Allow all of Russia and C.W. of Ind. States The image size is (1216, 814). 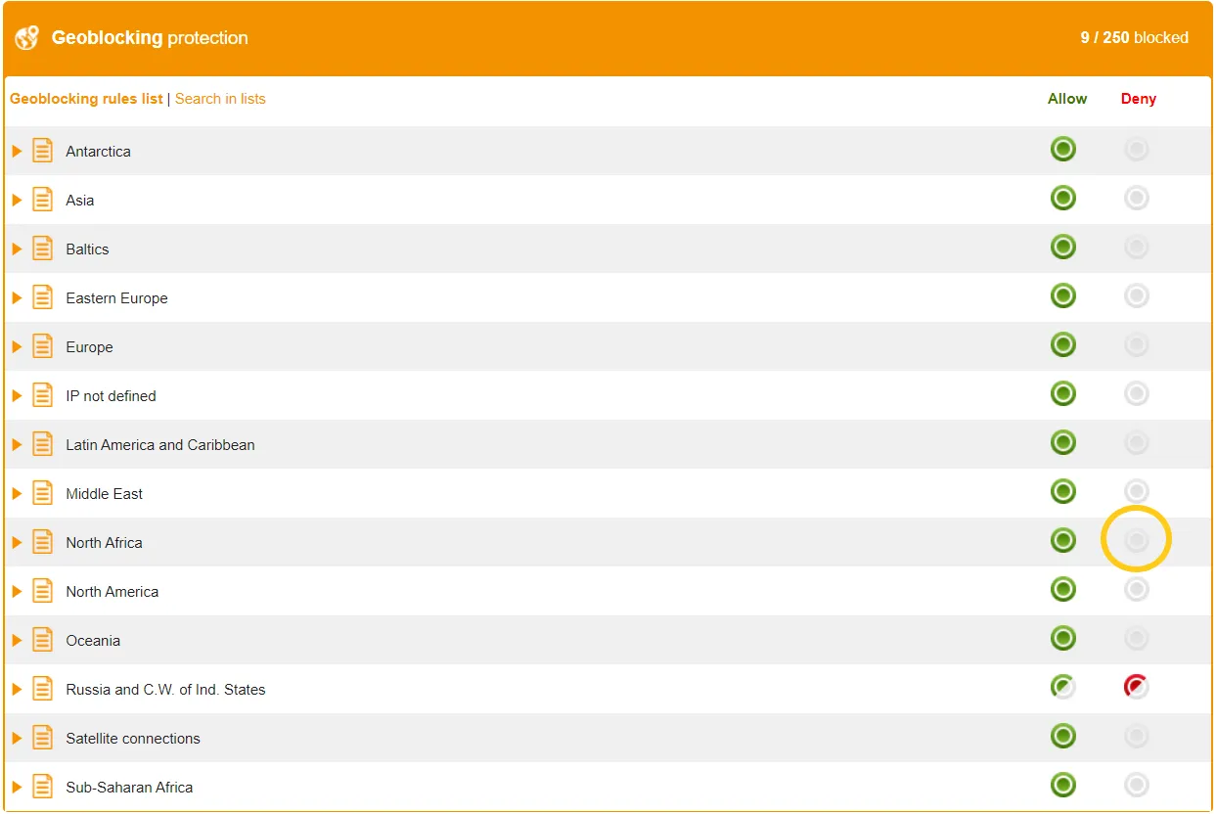(1063, 687)
